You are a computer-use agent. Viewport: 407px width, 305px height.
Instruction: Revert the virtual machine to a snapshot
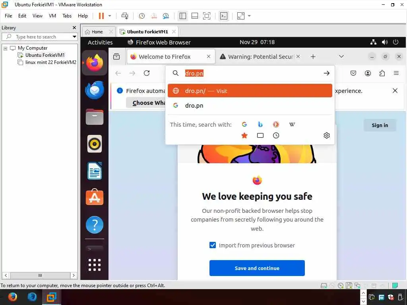coord(154,16)
